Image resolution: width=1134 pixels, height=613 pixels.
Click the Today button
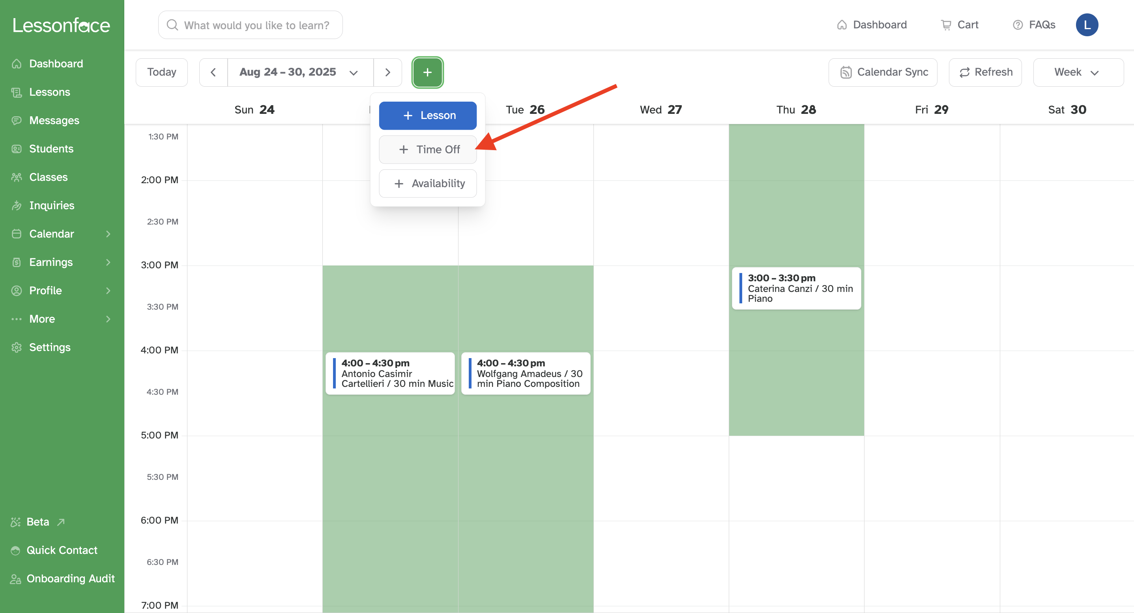(x=161, y=72)
